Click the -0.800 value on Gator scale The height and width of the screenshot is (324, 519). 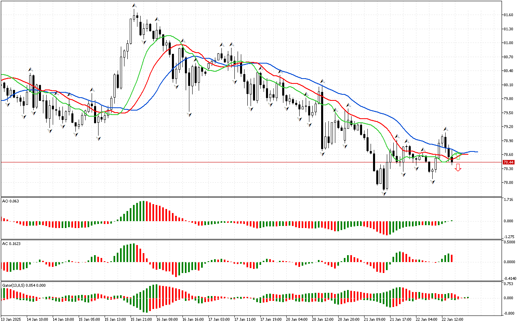click(x=508, y=313)
